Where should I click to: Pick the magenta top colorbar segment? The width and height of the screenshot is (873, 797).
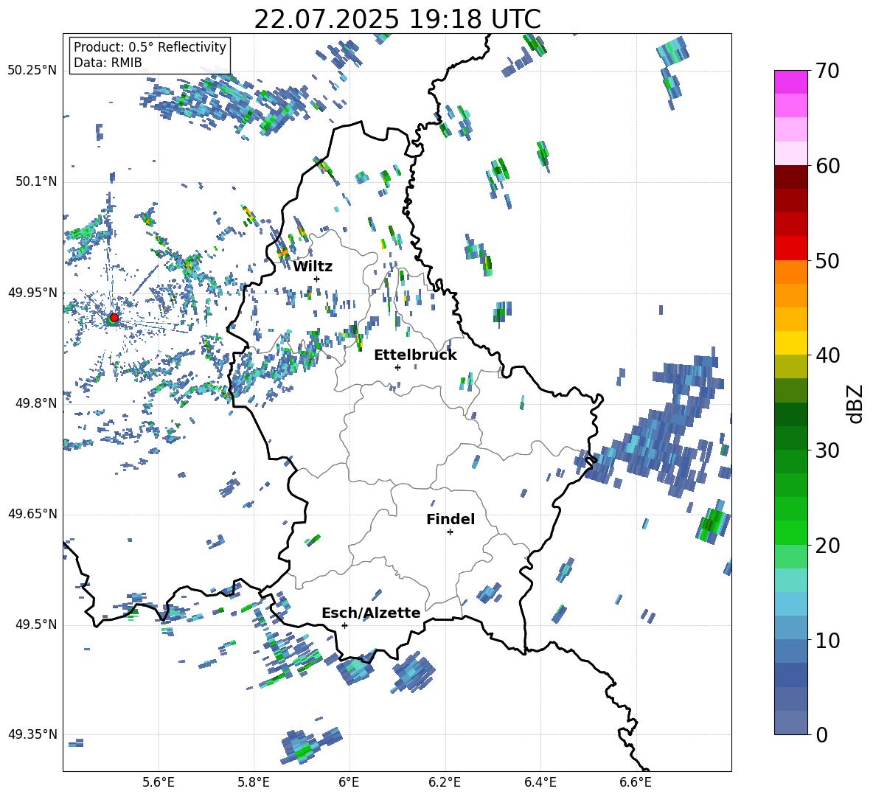(791, 82)
